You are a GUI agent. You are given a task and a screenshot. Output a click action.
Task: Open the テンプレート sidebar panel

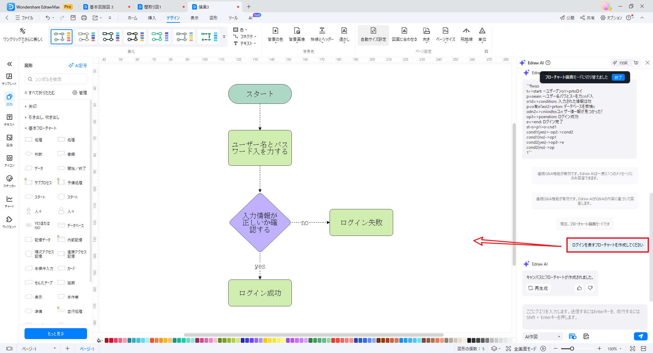click(x=9, y=79)
